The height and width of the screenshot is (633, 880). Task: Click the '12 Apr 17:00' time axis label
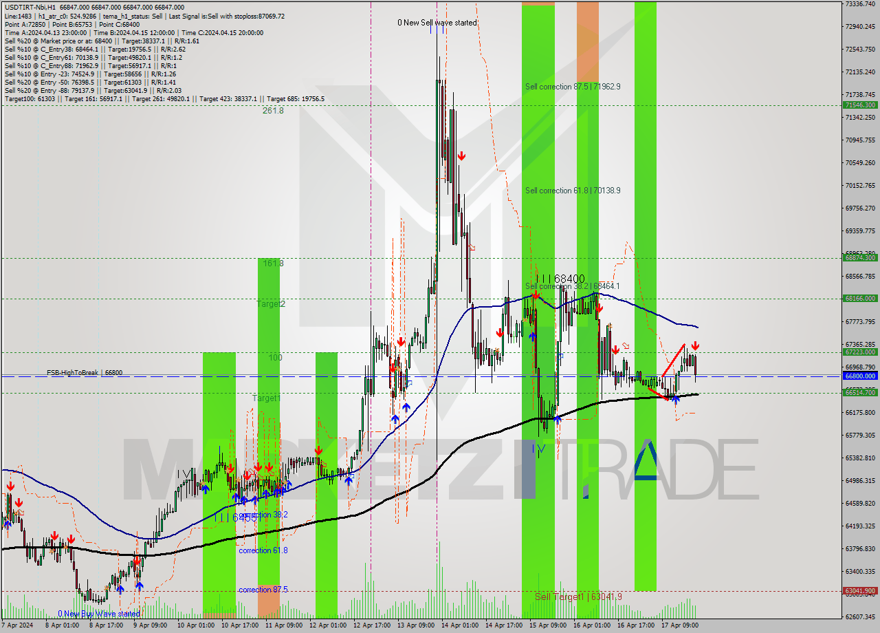click(x=371, y=625)
